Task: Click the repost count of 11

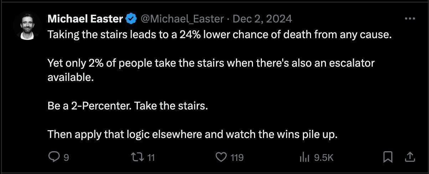Action: point(151,157)
